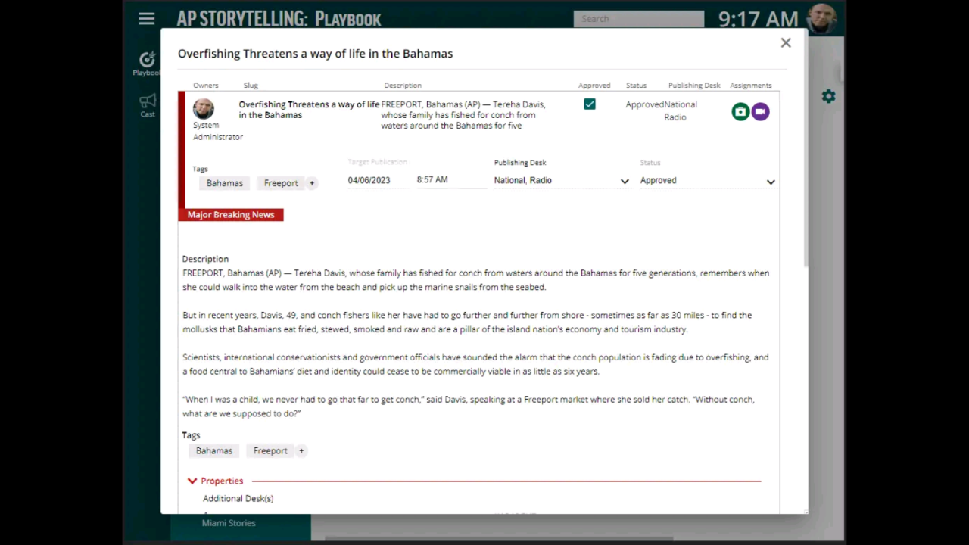Click the 9:17 AM clock display
969x545 pixels.
click(x=758, y=19)
